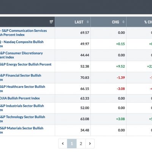The width and height of the screenshot is (152, 152).
Task: Click the name column sort icon
Action: (51, 22)
